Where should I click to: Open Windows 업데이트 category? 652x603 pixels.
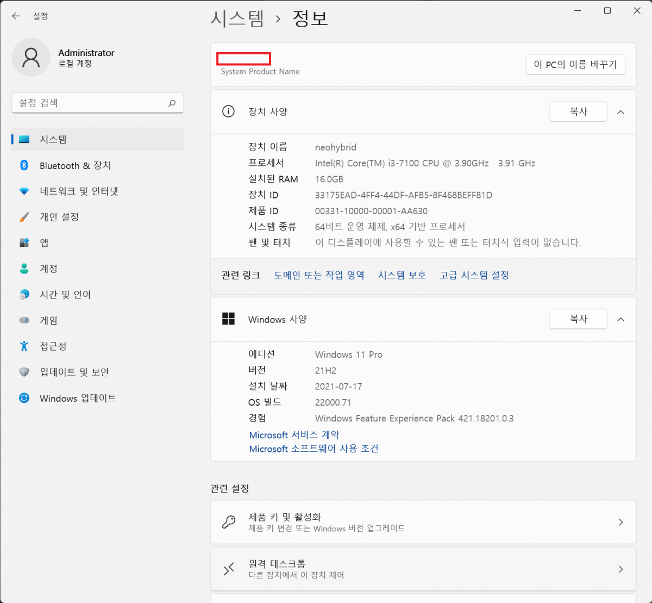click(98, 398)
